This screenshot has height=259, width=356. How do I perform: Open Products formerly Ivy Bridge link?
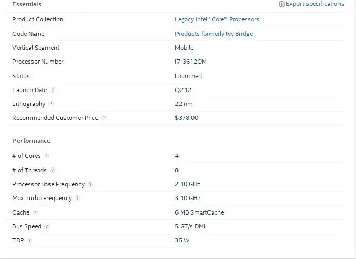[214, 34]
